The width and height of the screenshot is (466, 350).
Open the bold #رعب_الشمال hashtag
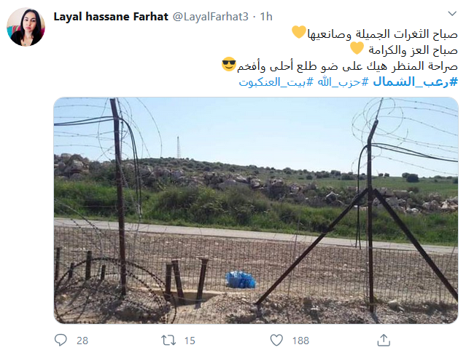pyautogui.click(x=415, y=81)
